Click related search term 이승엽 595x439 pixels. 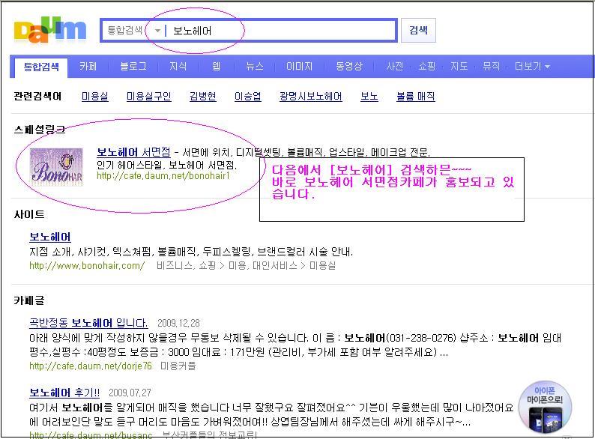pos(248,97)
